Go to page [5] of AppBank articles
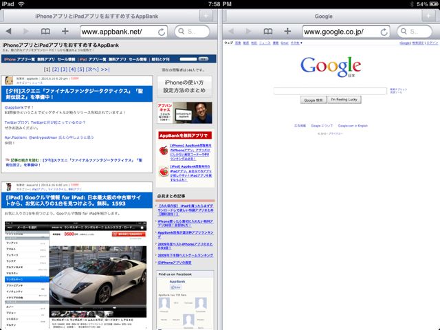 coord(81,69)
